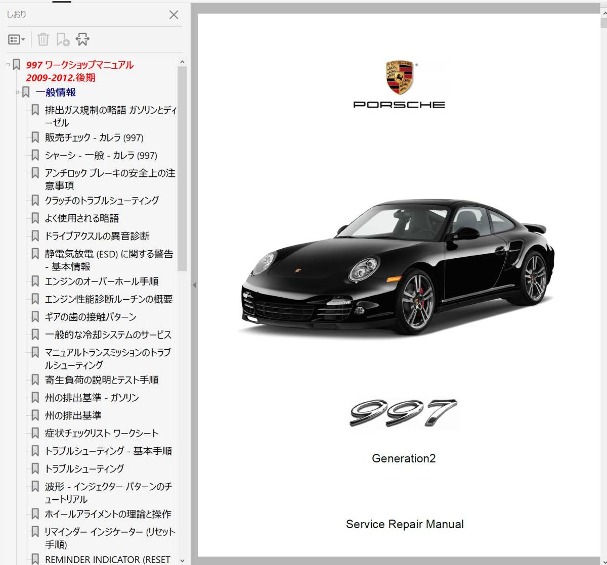Image resolution: width=607 pixels, height=565 pixels.
Task: Open bookmark エンジンのオーバーホール手順
Action: coord(102,281)
